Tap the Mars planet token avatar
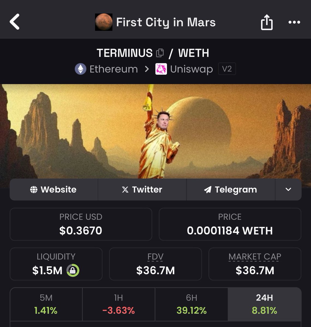Screen dimensions: 311x327 coord(104,22)
